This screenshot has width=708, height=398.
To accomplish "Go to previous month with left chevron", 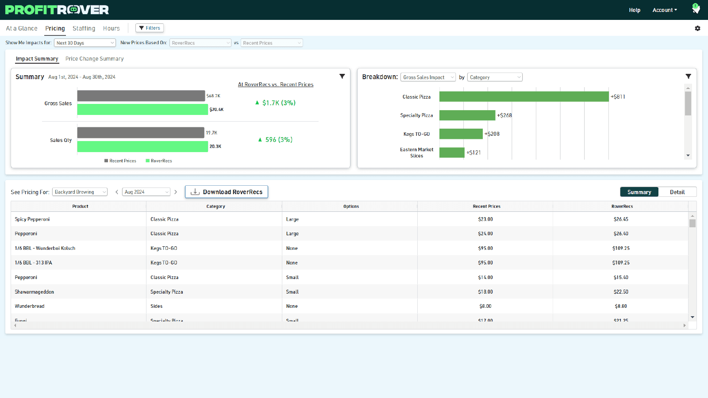I will pos(117,192).
